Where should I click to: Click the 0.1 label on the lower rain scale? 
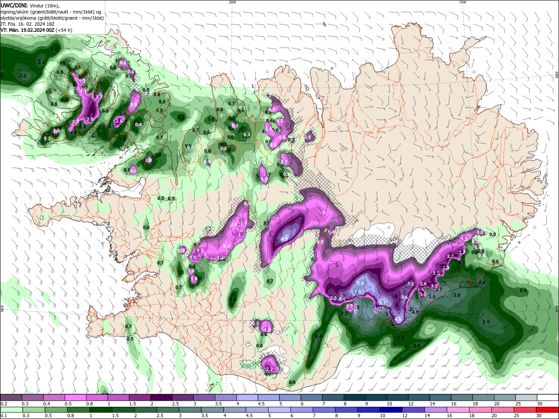tap(3, 416)
